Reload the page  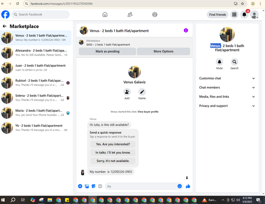click(17, 4)
